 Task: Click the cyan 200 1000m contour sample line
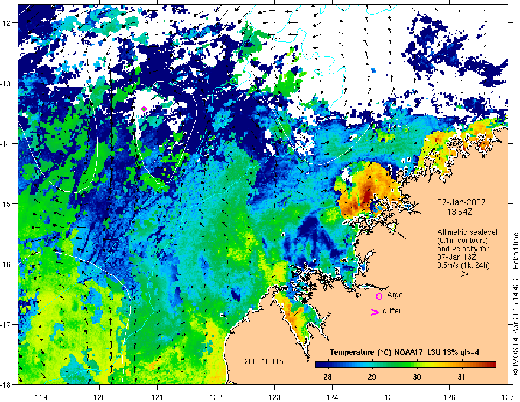coord(256,368)
